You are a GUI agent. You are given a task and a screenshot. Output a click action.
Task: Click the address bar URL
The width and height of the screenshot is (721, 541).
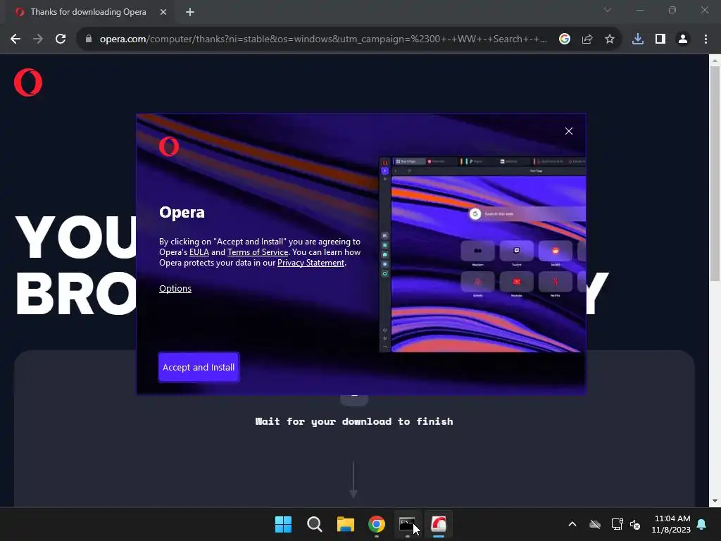(x=323, y=39)
